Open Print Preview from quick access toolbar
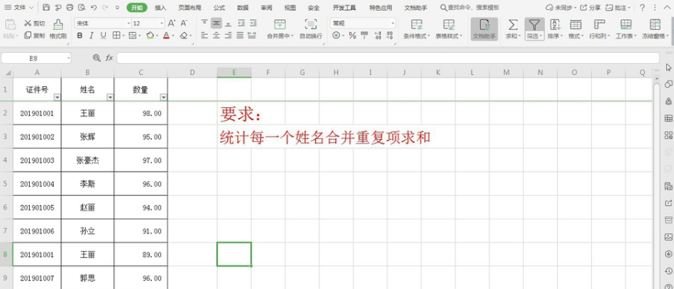The height and width of the screenshot is (289, 674). click(82, 8)
